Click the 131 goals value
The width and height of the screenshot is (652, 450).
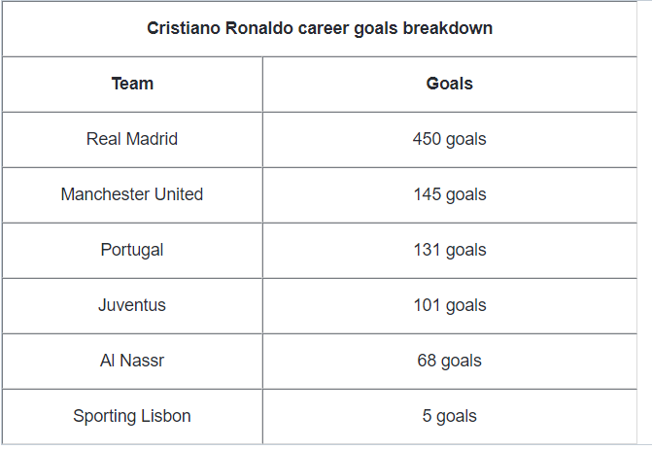450,251
